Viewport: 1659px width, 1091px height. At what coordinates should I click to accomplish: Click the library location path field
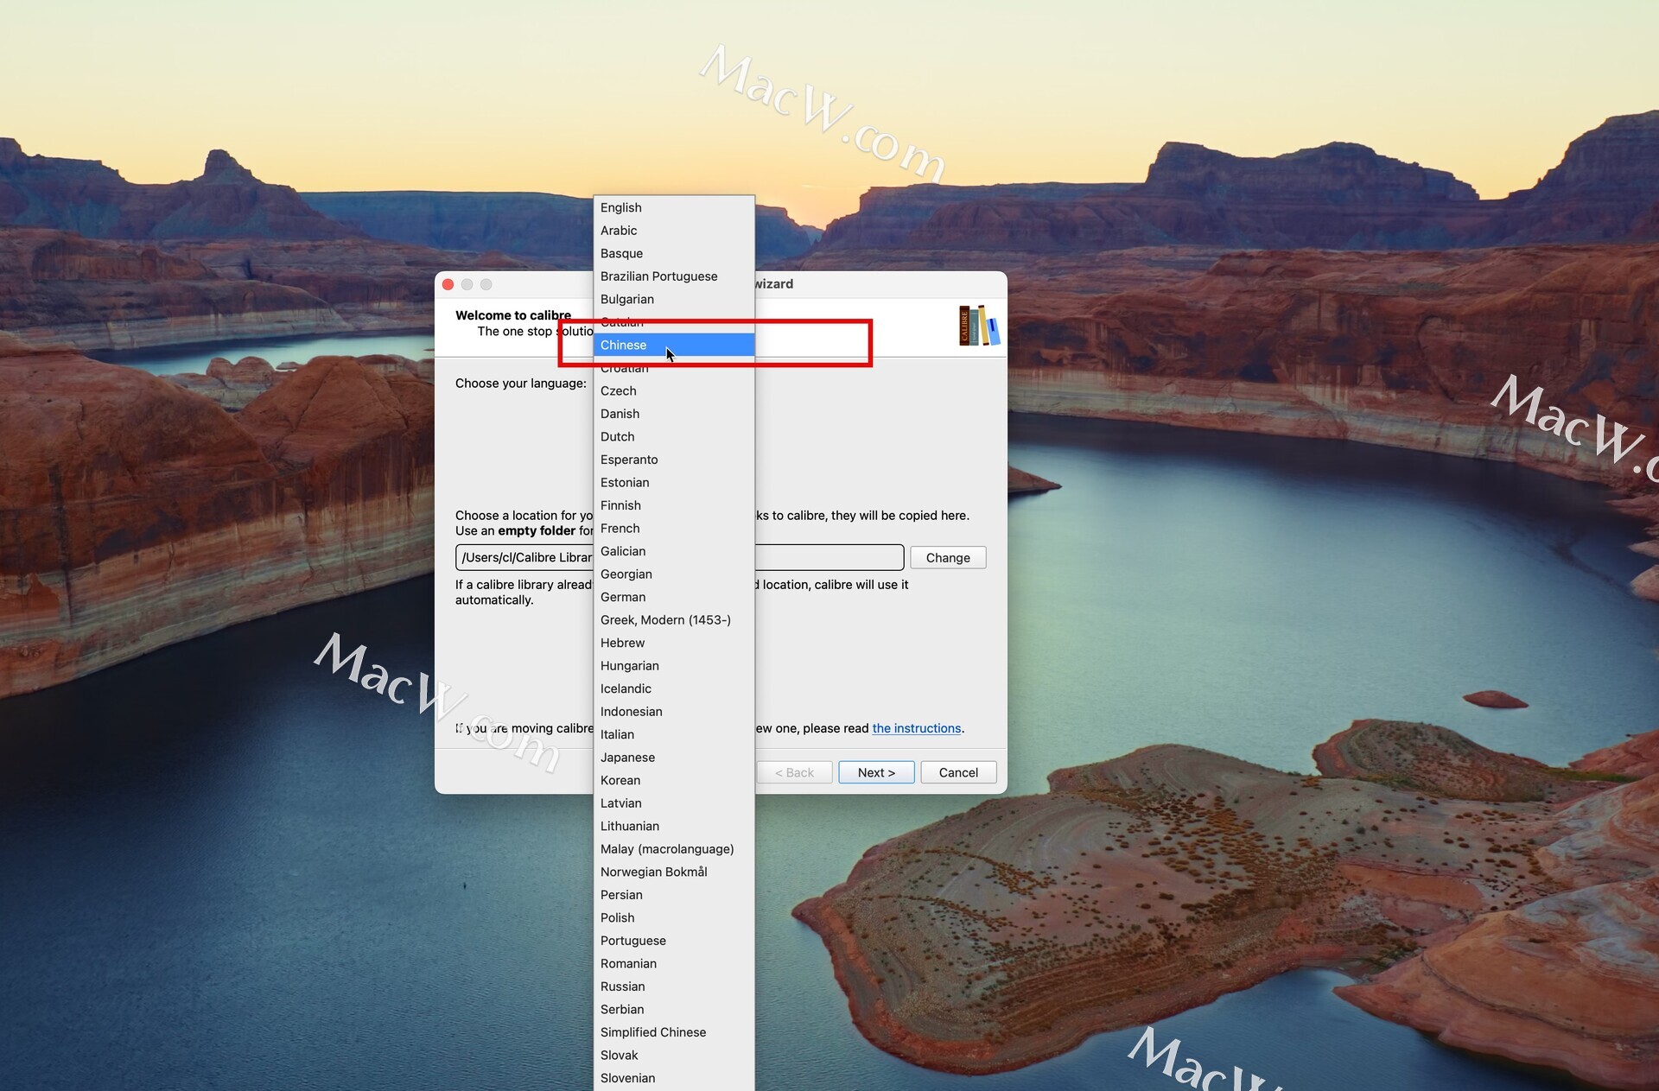pos(828,558)
